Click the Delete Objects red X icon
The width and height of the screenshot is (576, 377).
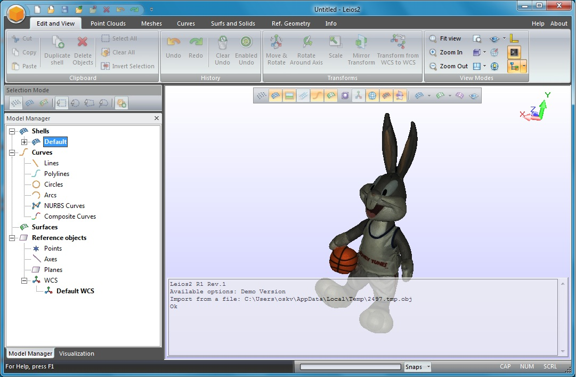click(x=83, y=42)
